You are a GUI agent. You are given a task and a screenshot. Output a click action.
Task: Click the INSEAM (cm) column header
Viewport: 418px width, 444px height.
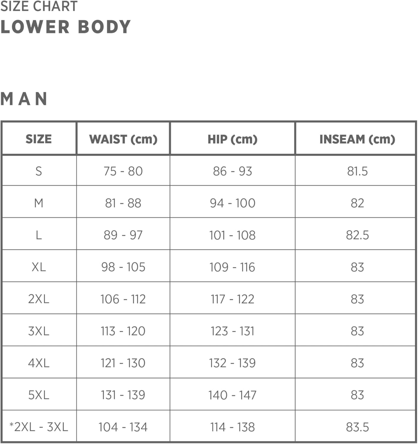tap(357, 139)
